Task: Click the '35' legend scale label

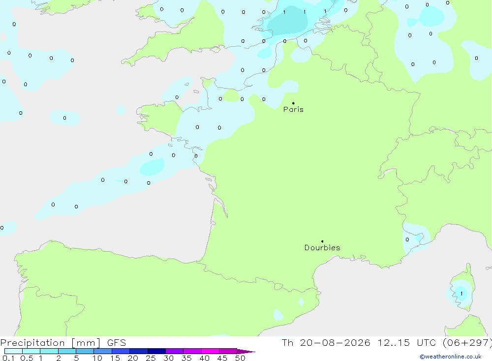Action: point(186,358)
